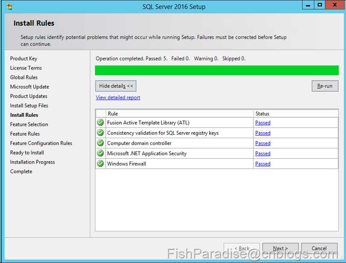
Task: Select Feature Selection step in sidebar
Action: pyautogui.click(x=29, y=124)
